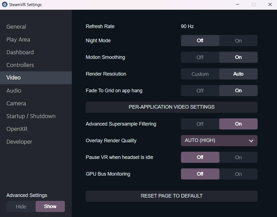Switch Render Resolution to Custom

point(200,74)
